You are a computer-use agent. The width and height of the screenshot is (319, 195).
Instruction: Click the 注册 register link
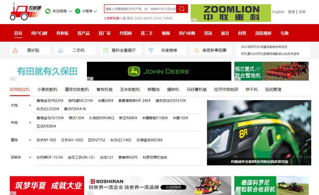click(x=302, y=12)
